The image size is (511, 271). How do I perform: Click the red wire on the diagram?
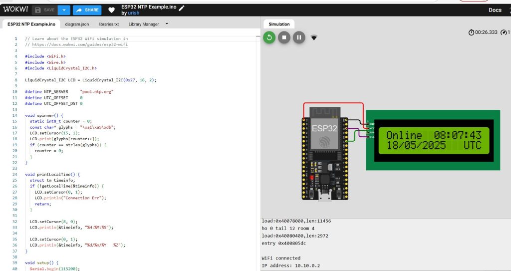(x=333, y=103)
